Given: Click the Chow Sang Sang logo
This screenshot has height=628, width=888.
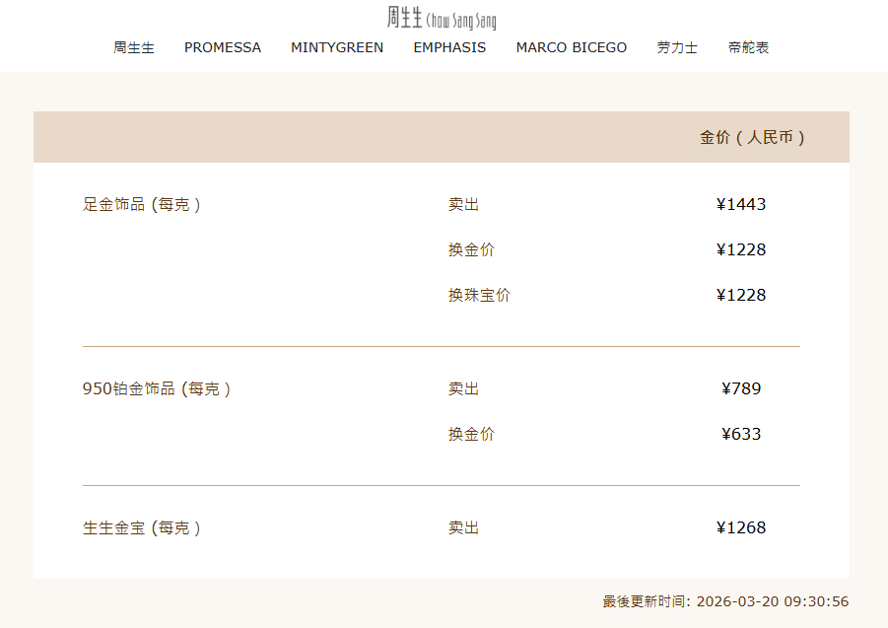Looking at the screenshot, I should pos(442,18).
